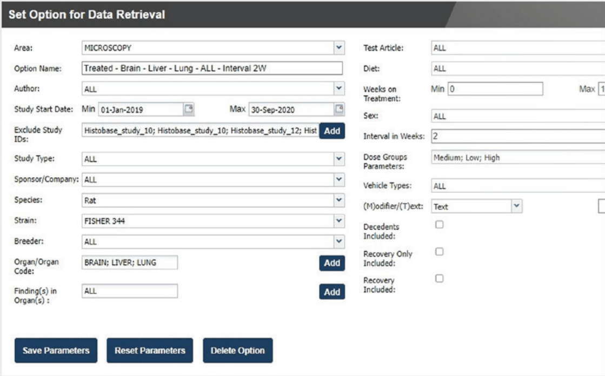
Task: Open calendar picker for Max study start date
Action: [339, 109]
